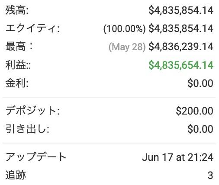Click the gray (May 28) date
The height and width of the screenshot is (185, 219).
(127, 47)
